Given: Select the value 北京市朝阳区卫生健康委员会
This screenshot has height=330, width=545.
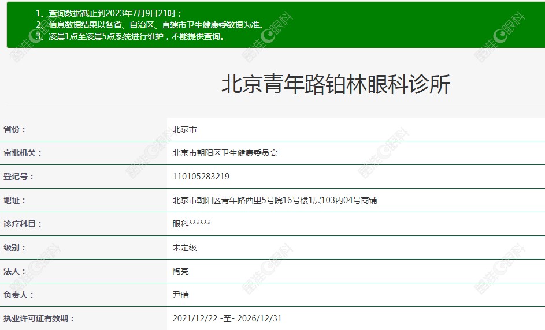Looking at the screenshot, I should click(x=225, y=153).
